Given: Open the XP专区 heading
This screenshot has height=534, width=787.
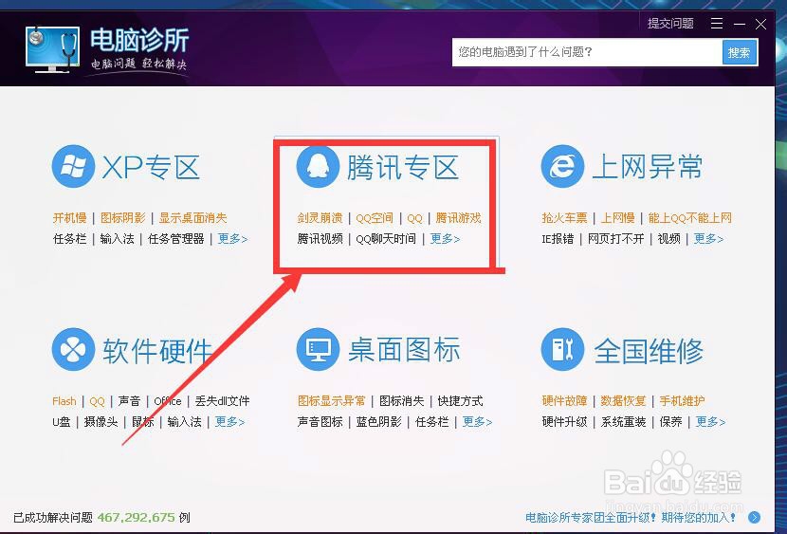Looking at the screenshot, I should (x=151, y=168).
